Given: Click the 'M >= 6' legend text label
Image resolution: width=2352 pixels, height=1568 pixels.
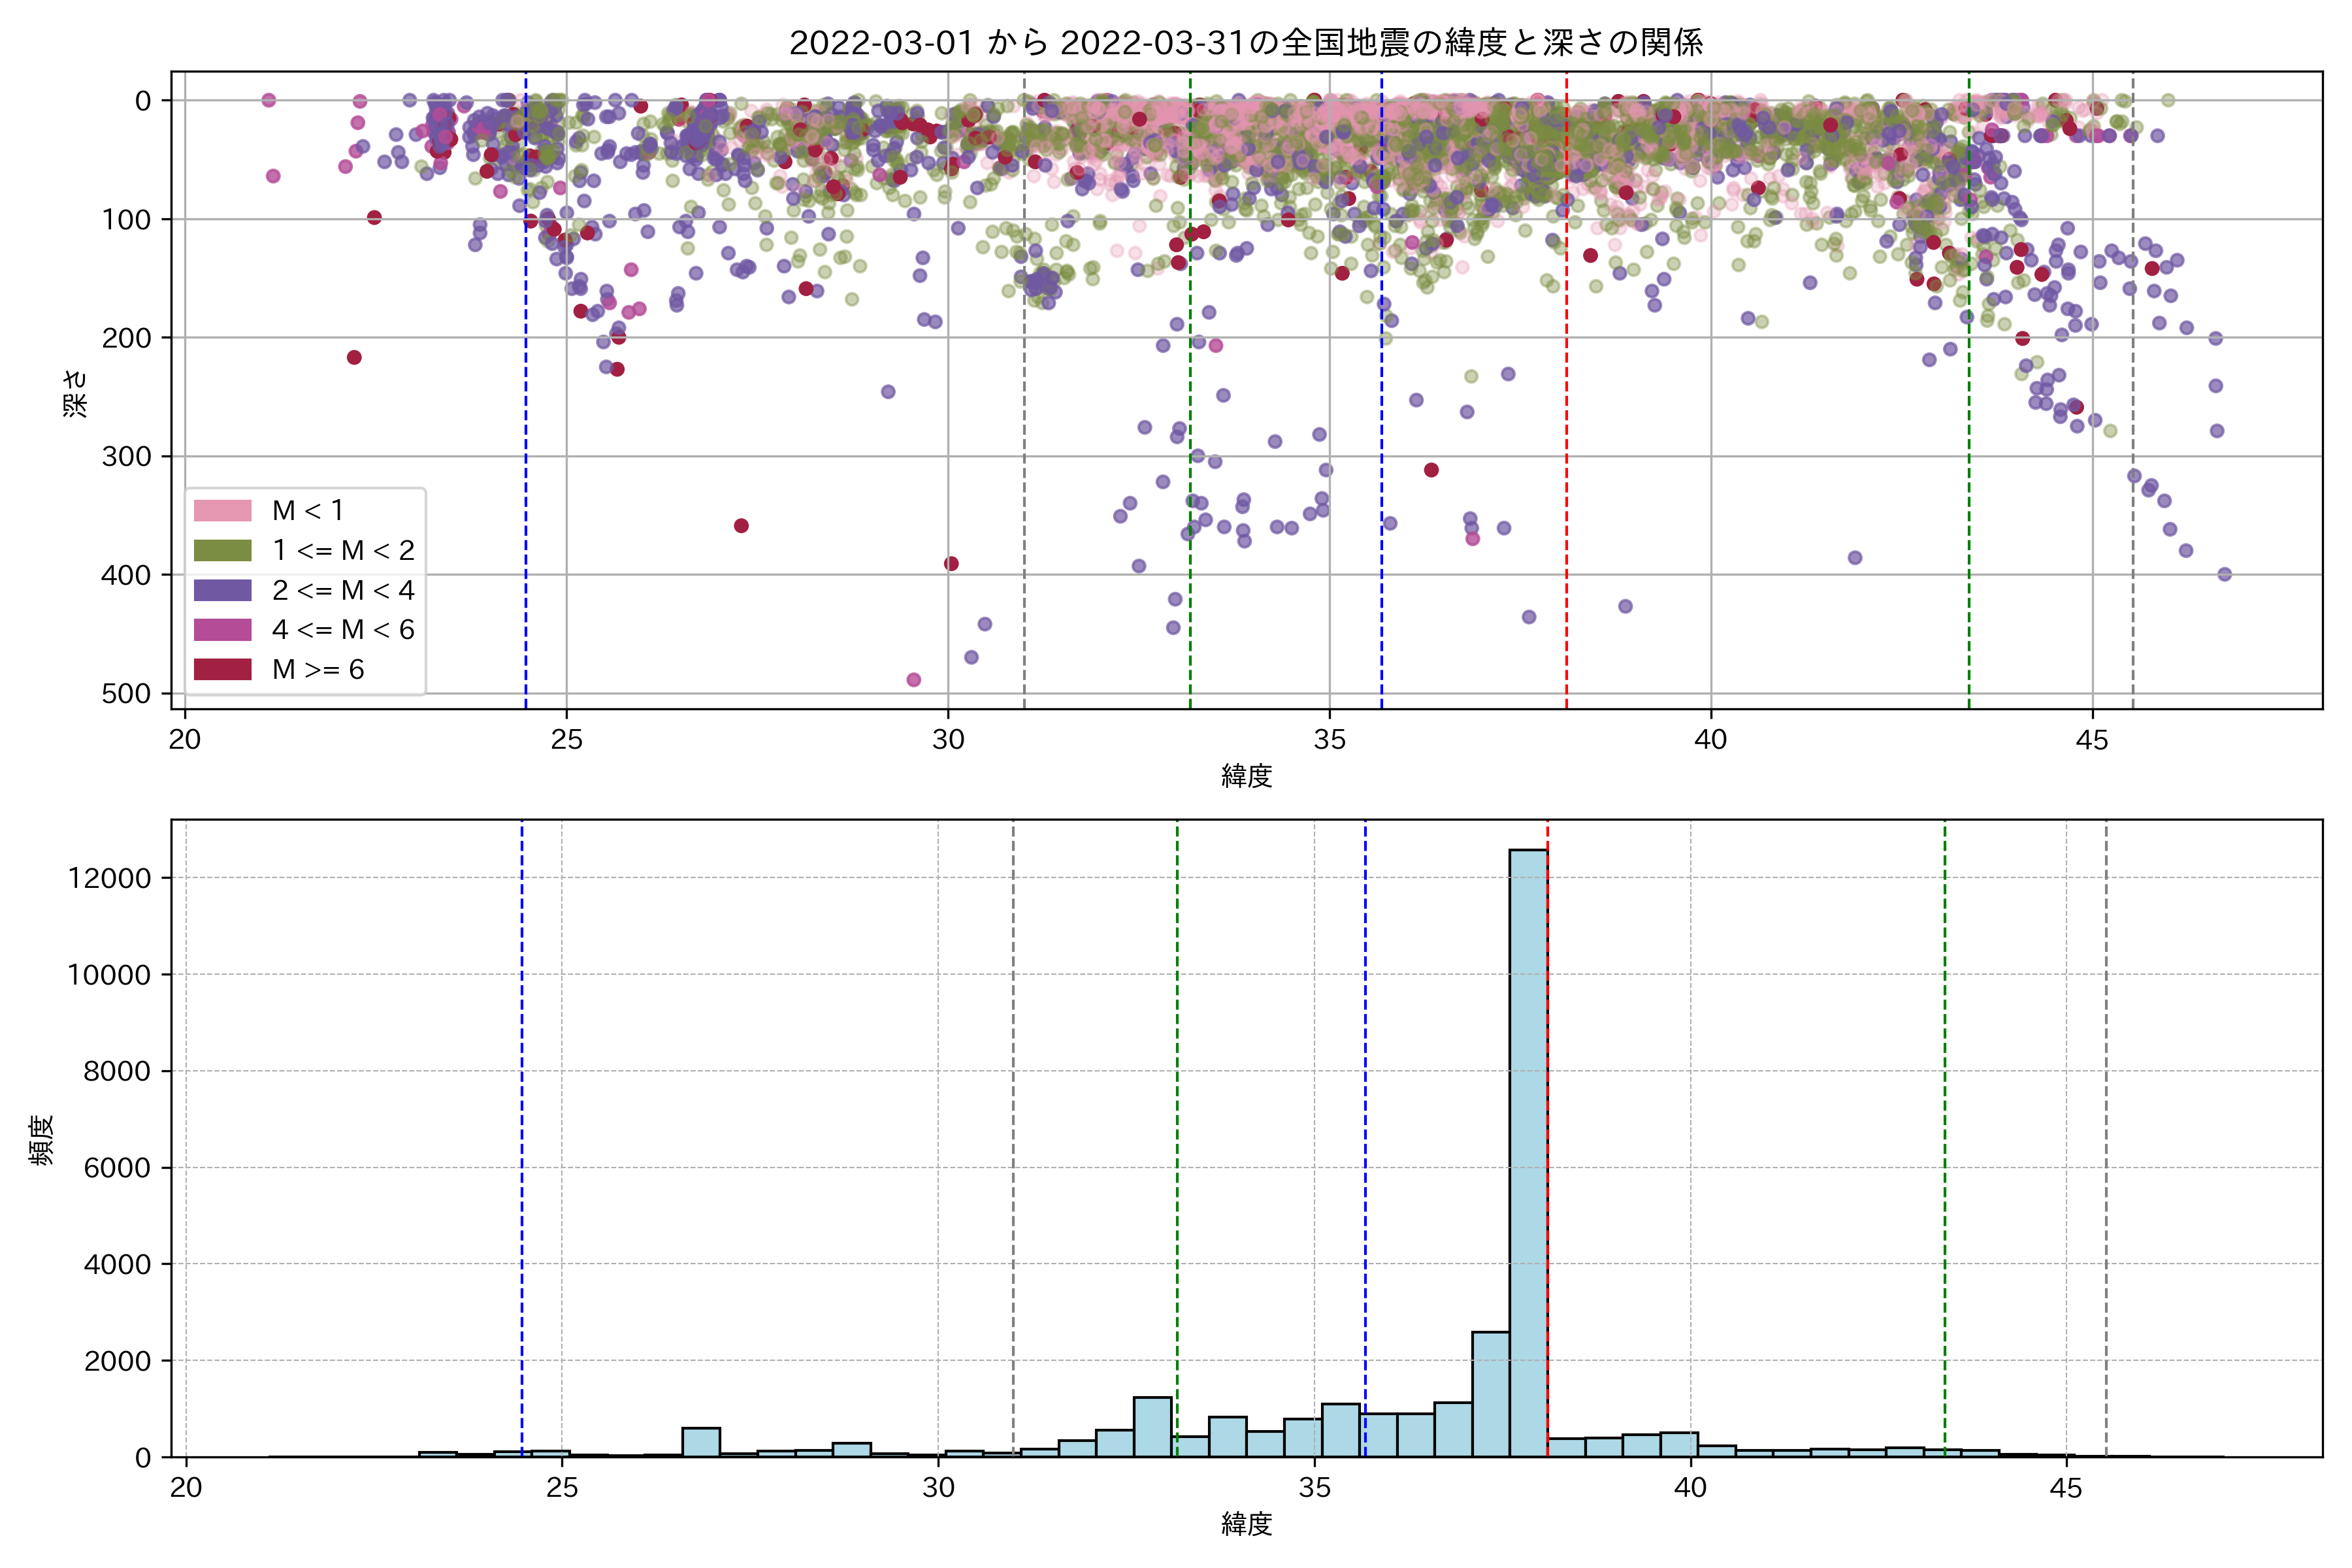Looking at the screenshot, I should coord(318,670).
